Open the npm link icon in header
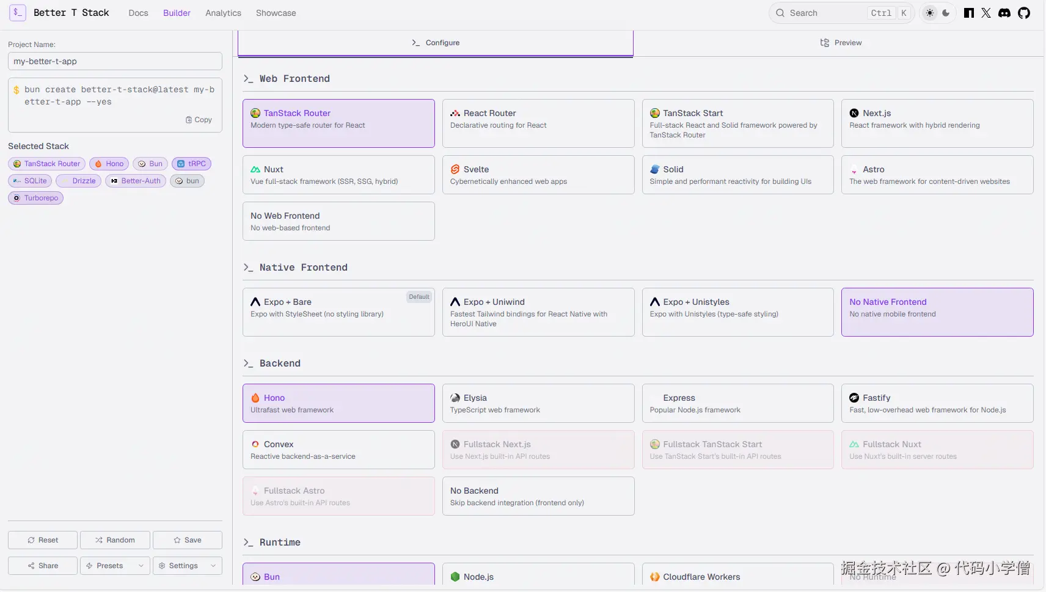This screenshot has width=1046, height=592. point(969,13)
